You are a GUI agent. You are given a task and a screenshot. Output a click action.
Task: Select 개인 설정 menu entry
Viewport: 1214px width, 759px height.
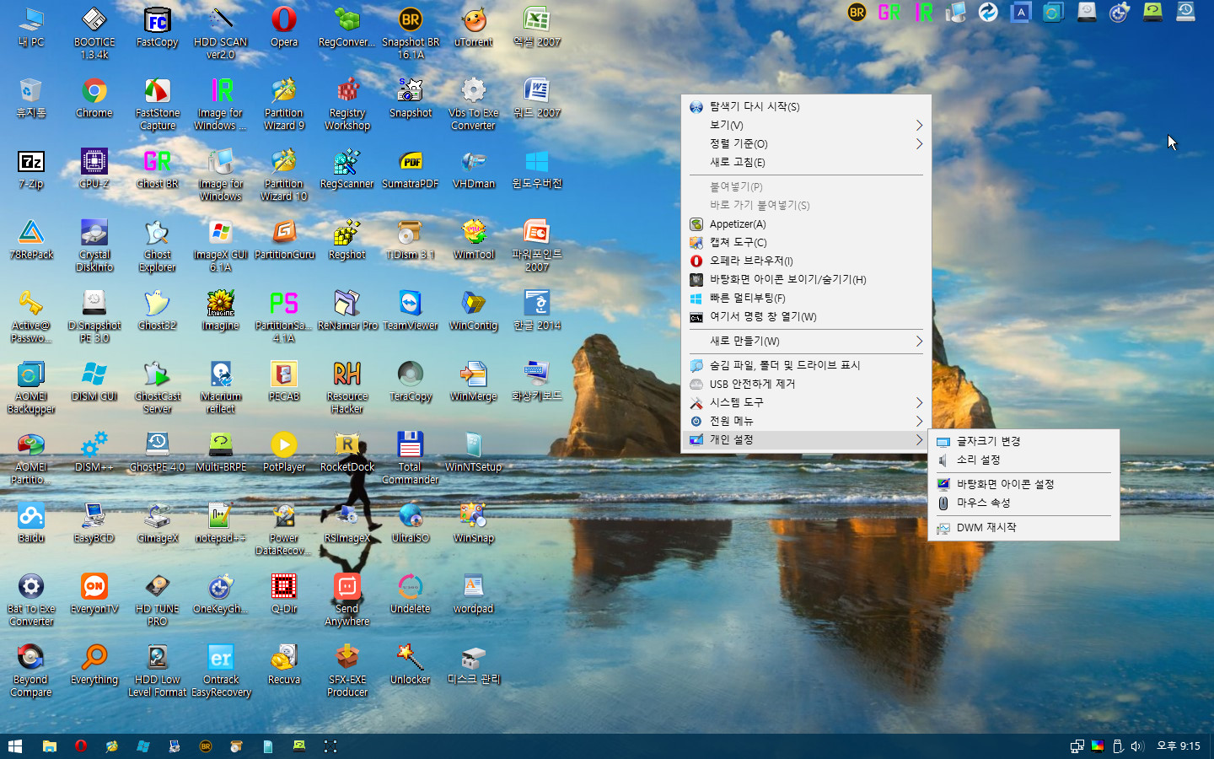pos(806,439)
